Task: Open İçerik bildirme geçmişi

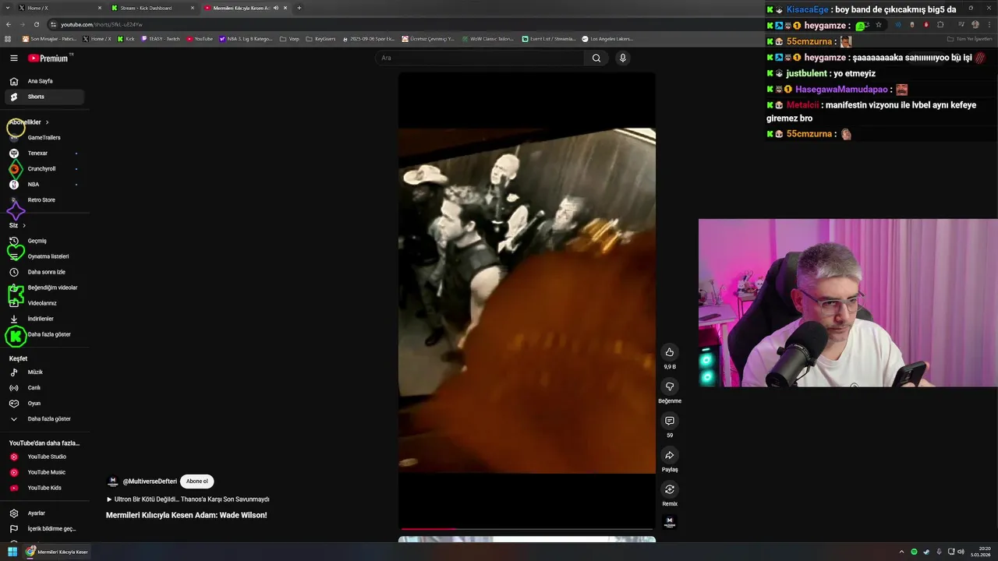Action: pyautogui.click(x=45, y=529)
